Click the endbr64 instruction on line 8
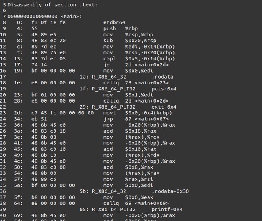 pos(114,22)
